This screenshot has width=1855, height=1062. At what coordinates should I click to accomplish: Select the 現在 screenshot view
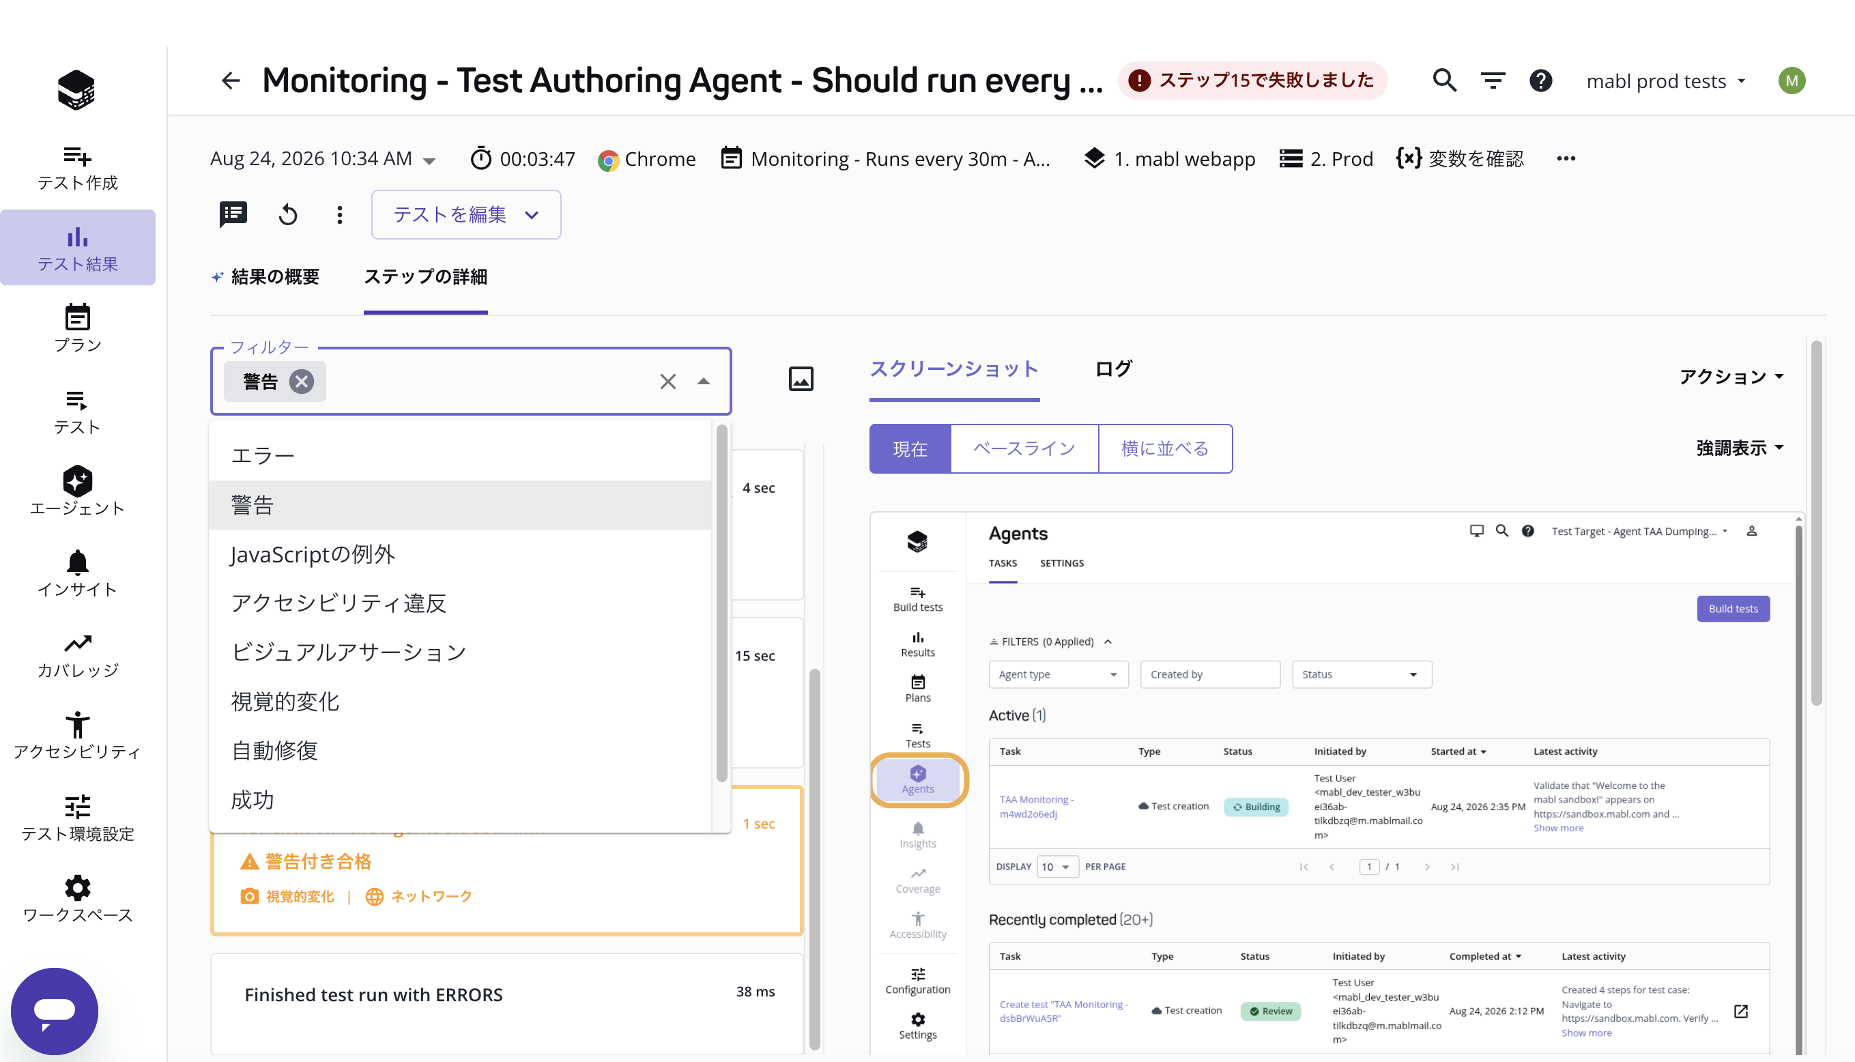[x=910, y=448]
